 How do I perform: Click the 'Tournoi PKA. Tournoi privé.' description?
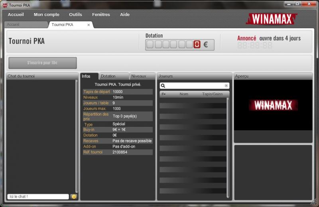[118, 85]
